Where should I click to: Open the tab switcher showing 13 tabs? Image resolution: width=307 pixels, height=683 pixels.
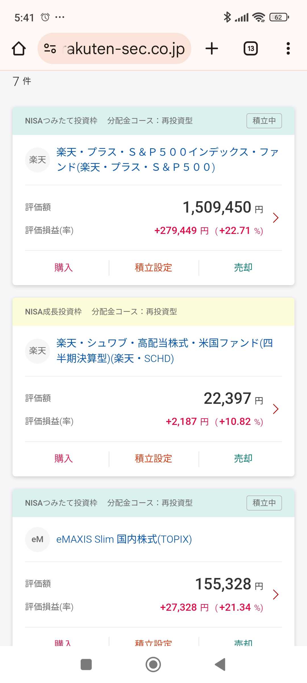[x=250, y=48]
